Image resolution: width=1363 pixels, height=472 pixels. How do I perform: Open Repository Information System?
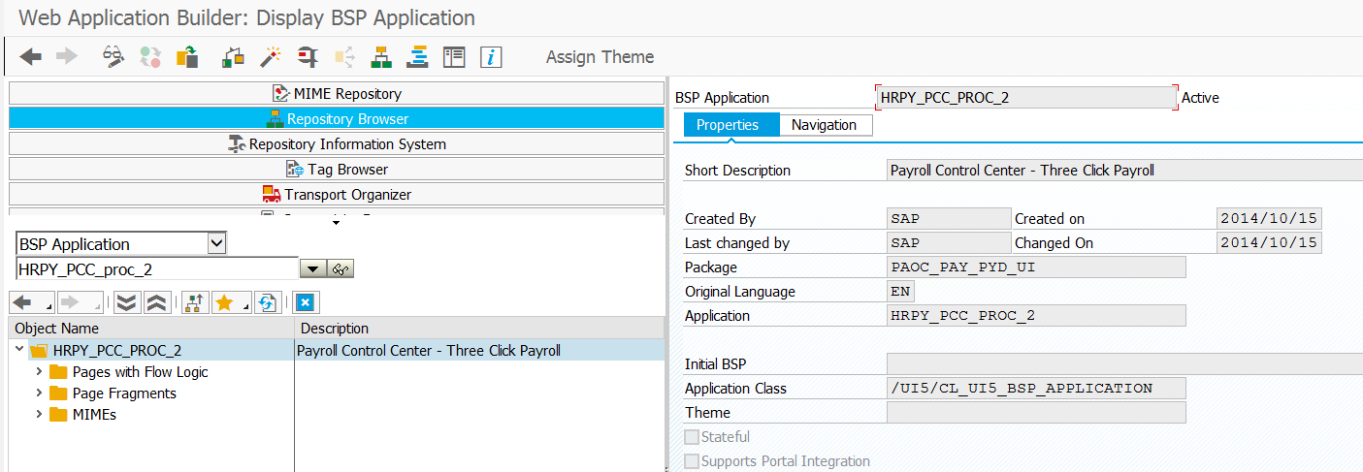(337, 144)
